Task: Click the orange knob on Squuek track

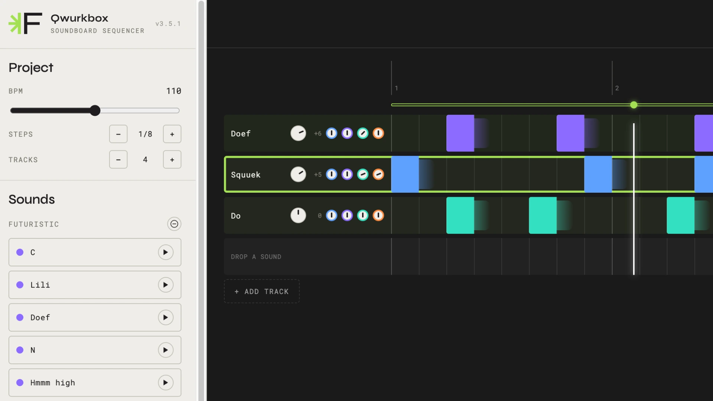Action: [378, 174]
